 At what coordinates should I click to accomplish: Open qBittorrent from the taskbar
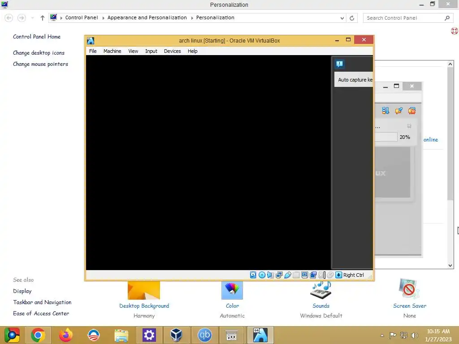coord(204,335)
